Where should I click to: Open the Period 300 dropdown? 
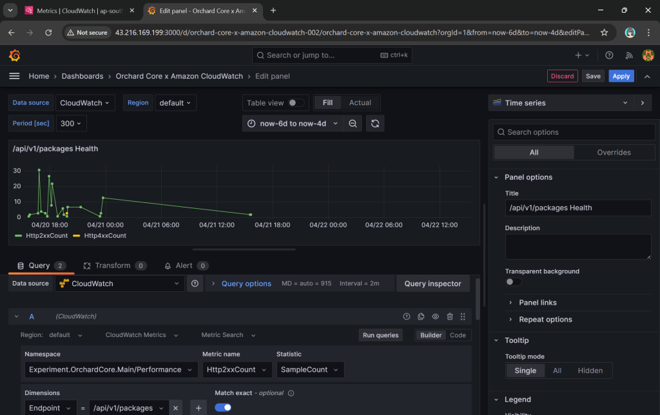coord(71,123)
